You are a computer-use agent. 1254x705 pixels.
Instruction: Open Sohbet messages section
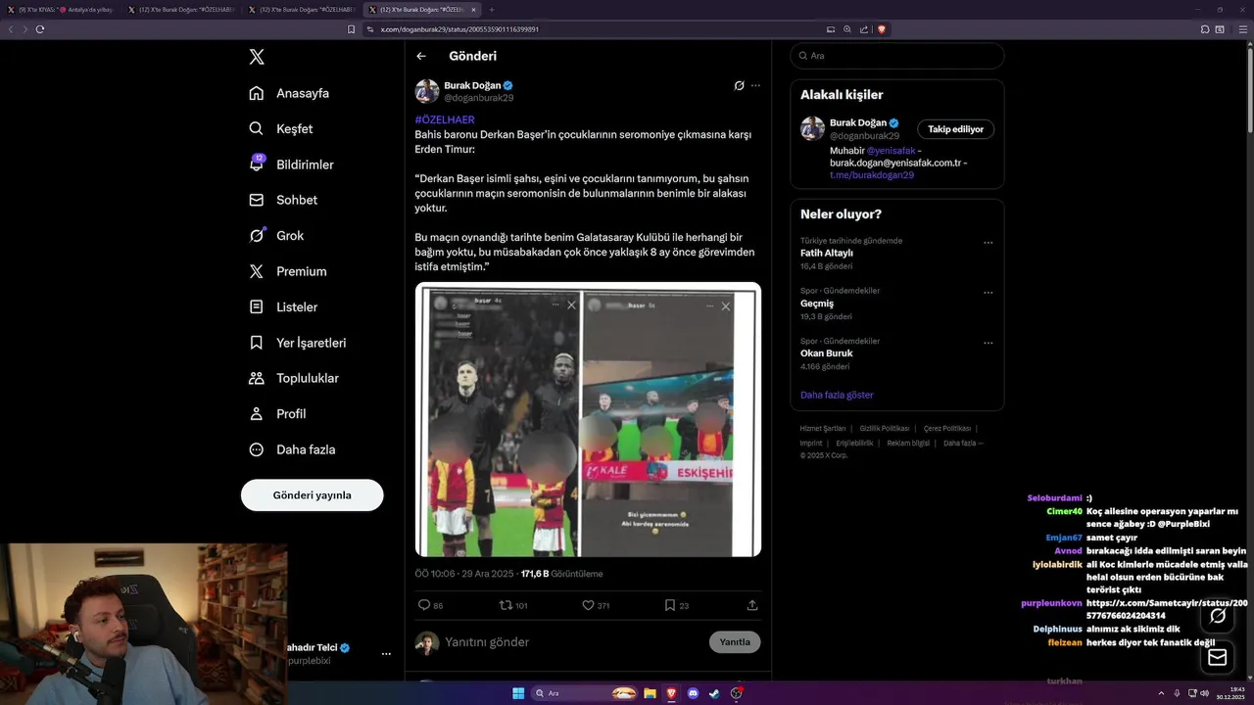coord(283,200)
